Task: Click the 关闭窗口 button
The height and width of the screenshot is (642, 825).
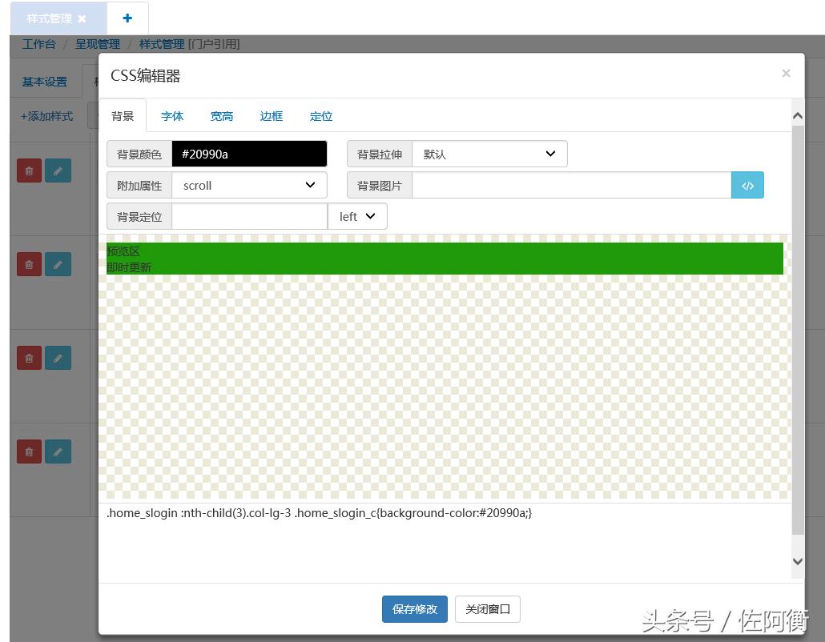Action: tap(487, 609)
